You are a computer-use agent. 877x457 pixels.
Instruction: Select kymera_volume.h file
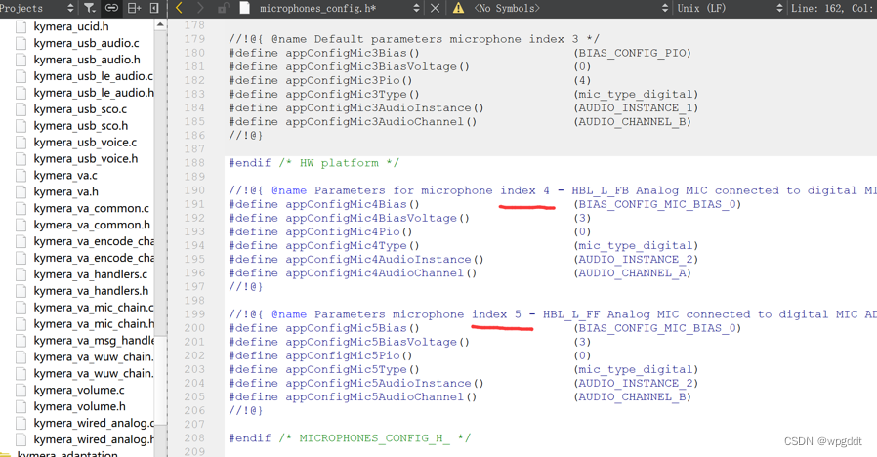click(79, 406)
